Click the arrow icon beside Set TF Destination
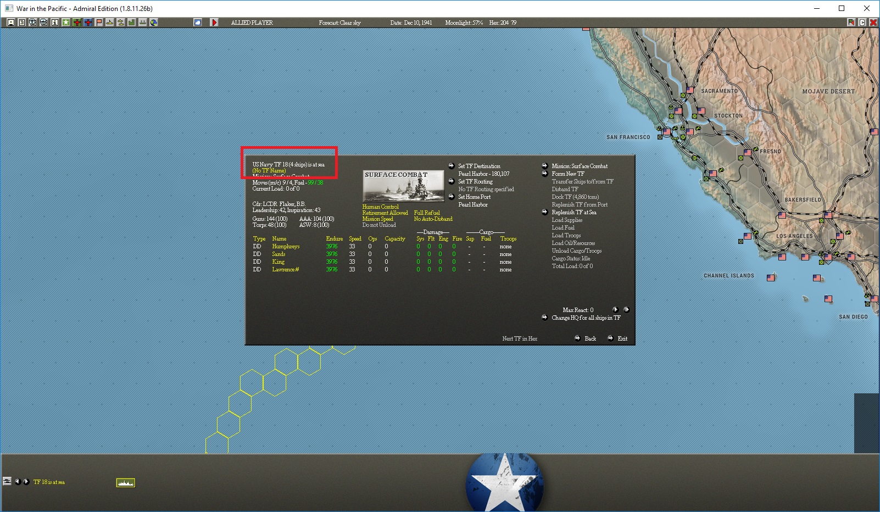This screenshot has height=512, width=880. pyautogui.click(x=451, y=166)
